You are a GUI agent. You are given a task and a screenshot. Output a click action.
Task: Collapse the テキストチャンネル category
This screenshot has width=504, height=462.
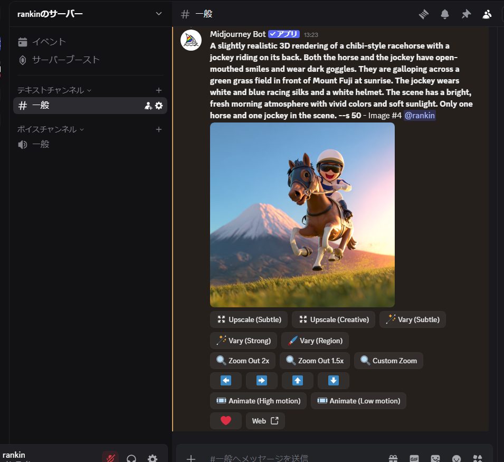click(x=54, y=90)
